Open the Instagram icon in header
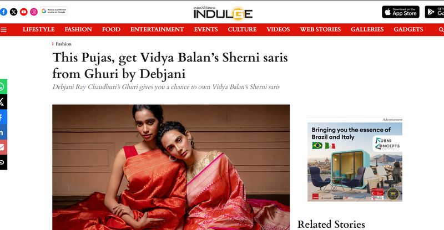Image resolution: width=444 pixels, height=230 pixels. tap(34, 12)
